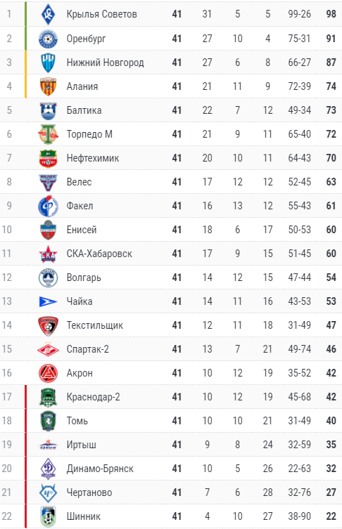Click the Факел club emblem

pyautogui.click(x=48, y=206)
